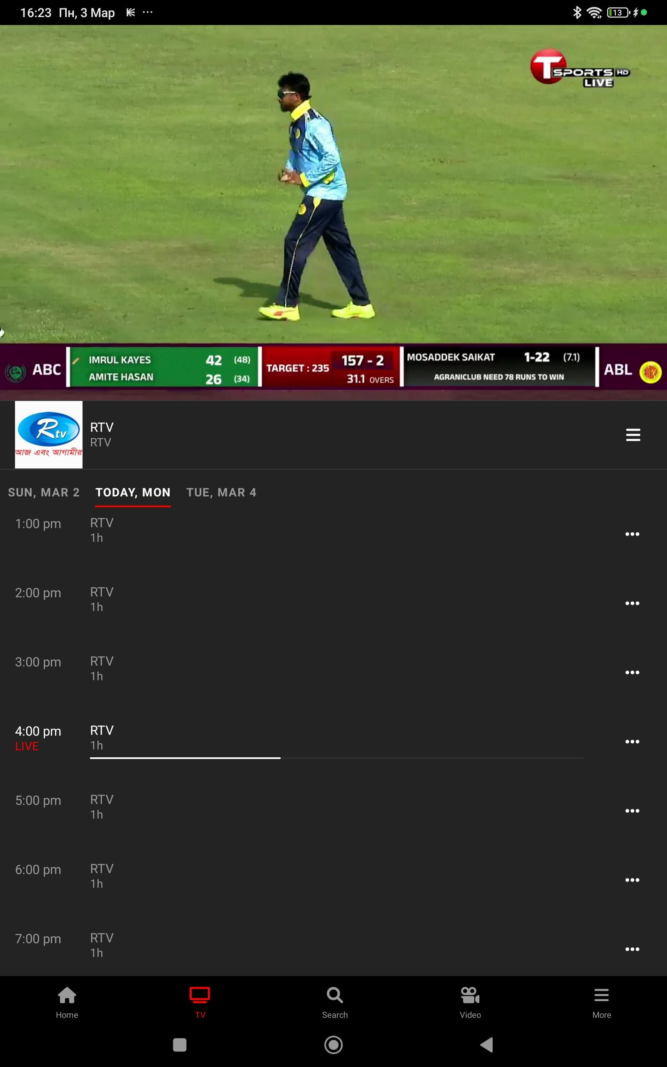This screenshot has width=667, height=1067.
Task: Tap the Android back navigation button
Action: pyautogui.click(x=486, y=1044)
